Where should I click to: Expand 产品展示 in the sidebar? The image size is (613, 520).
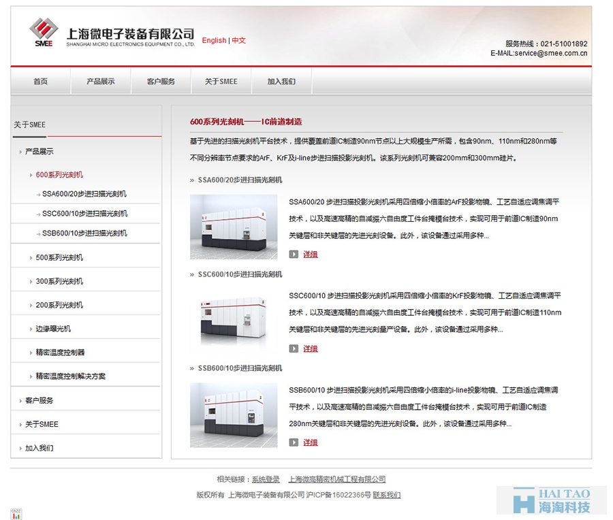click(39, 152)
